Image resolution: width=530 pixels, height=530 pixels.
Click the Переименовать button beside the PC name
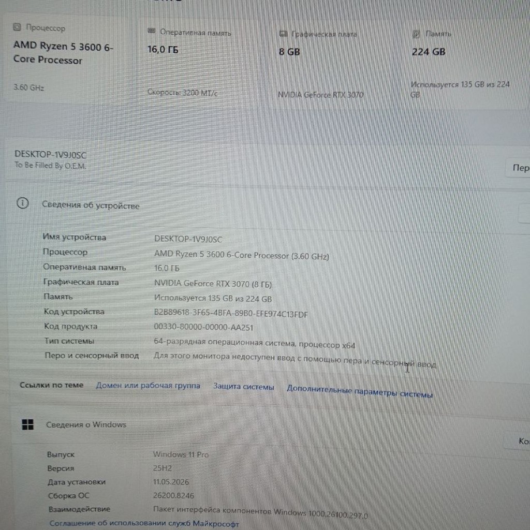tap(519, 167)
